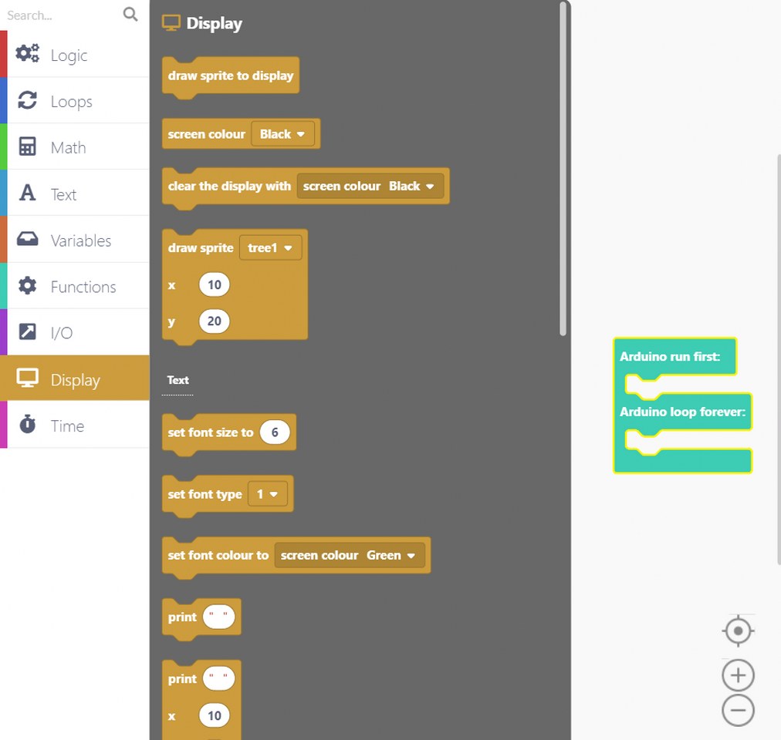Click the monitor icon in Display flyout header
Screen dimensions: 781x740
171,23
